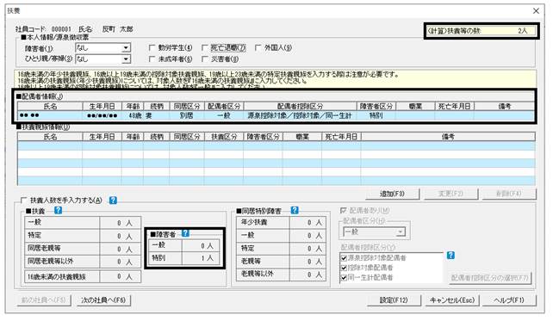Click 別居 cell in spouse row
Viewport: 553px width, 321px height.
point(187,115)
